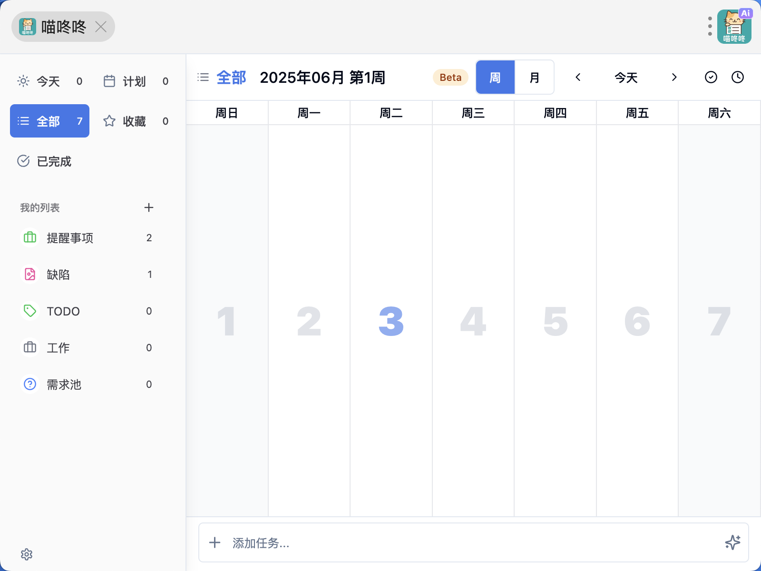The image size is (761, 571).
Task: Click the 我的列表 section label
Action: pos(40,207)
